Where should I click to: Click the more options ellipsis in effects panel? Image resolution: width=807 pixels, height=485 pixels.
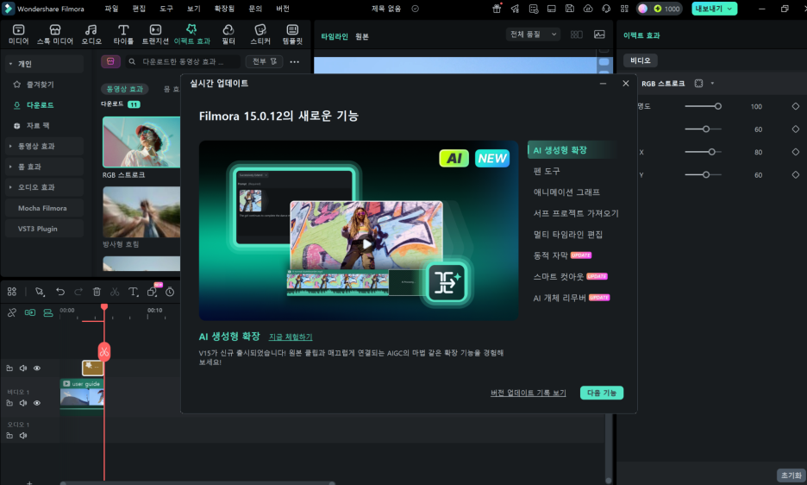click(x=294, y=62)
